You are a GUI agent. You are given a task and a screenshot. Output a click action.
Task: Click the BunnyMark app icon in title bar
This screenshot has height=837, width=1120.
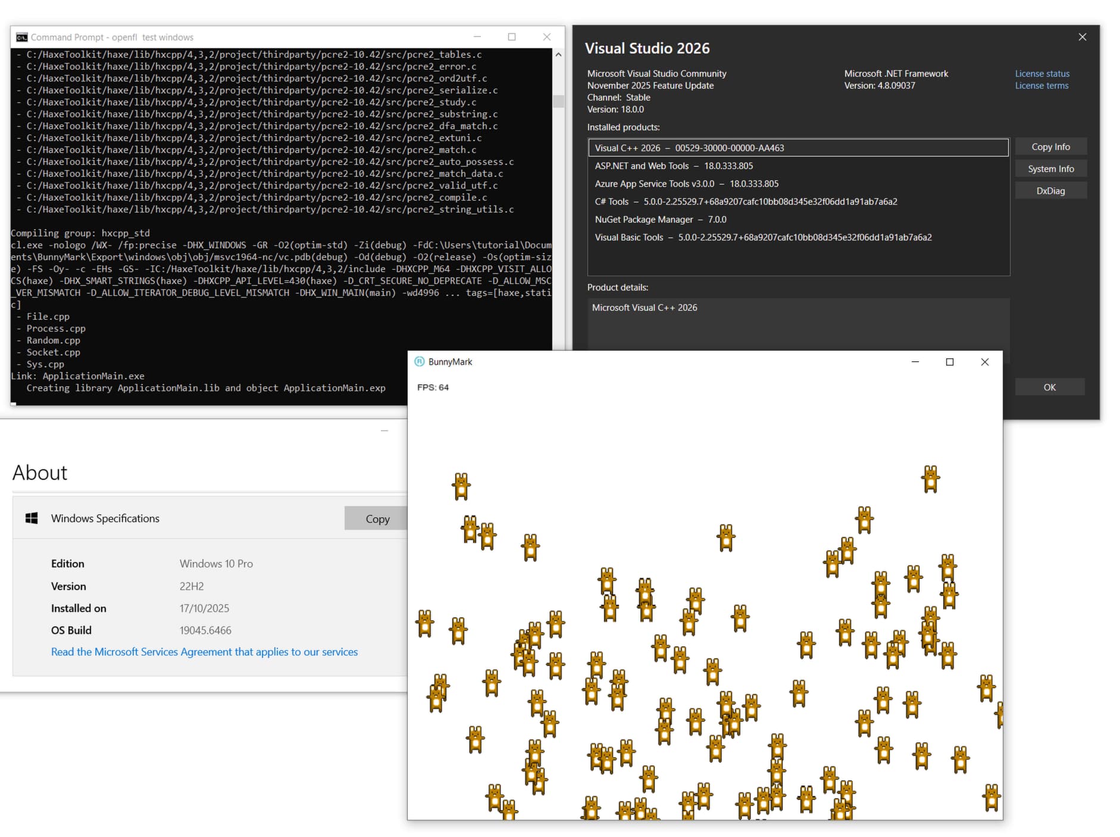click(419, 362)
